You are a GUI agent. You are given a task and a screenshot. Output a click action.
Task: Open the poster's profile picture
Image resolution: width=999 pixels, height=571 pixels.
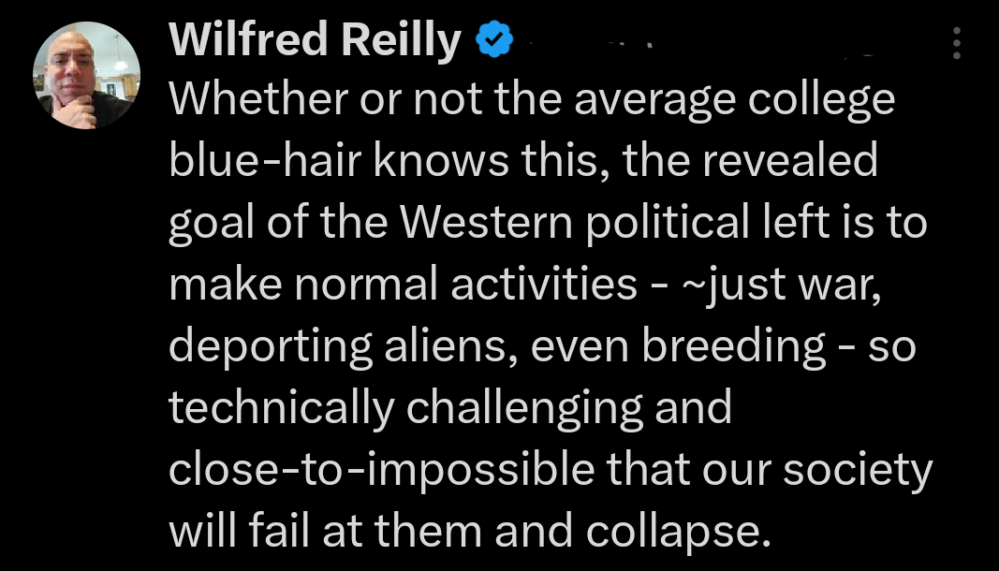coord(86,75)
